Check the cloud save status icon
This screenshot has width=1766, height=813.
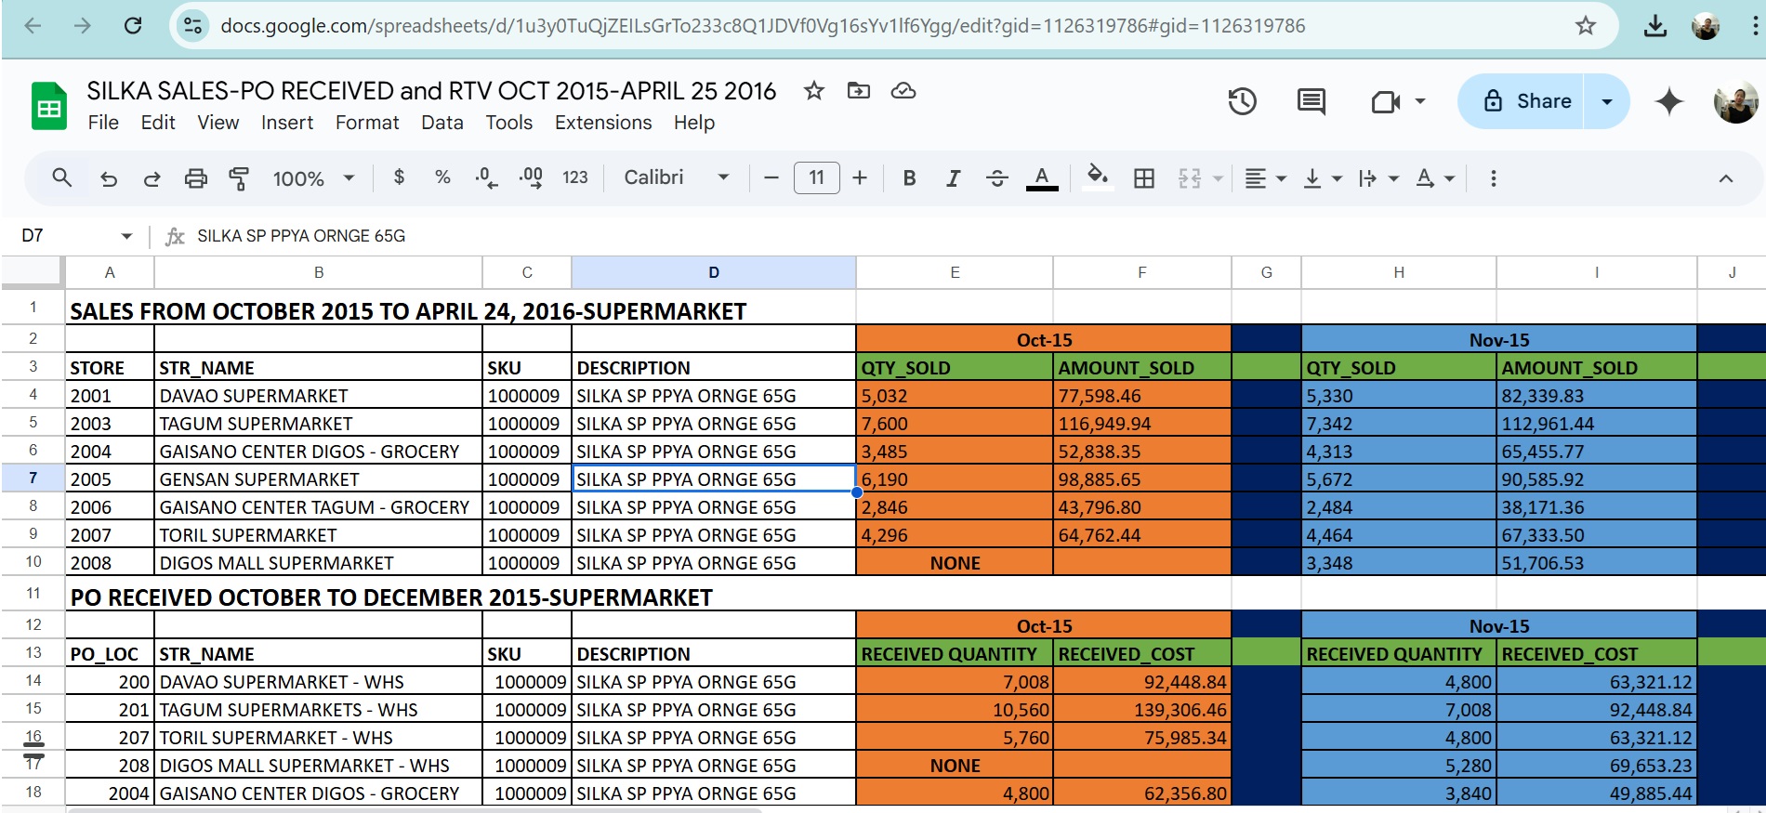point(903,90)
